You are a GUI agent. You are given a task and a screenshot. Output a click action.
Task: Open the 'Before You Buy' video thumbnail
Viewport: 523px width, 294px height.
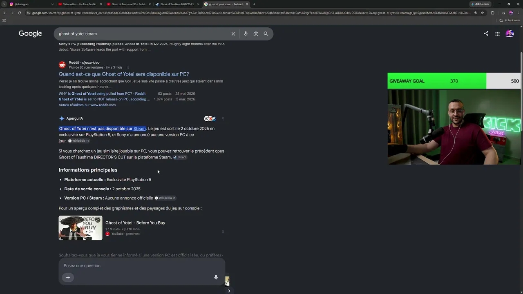coord(80,228)
